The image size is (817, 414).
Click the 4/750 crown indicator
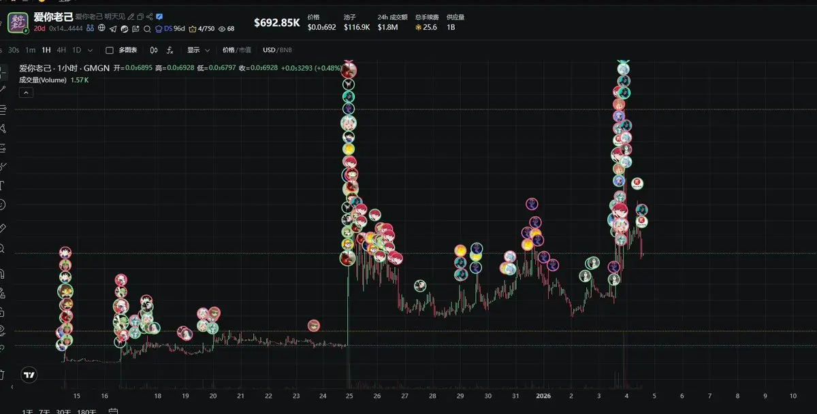point(202,29)
